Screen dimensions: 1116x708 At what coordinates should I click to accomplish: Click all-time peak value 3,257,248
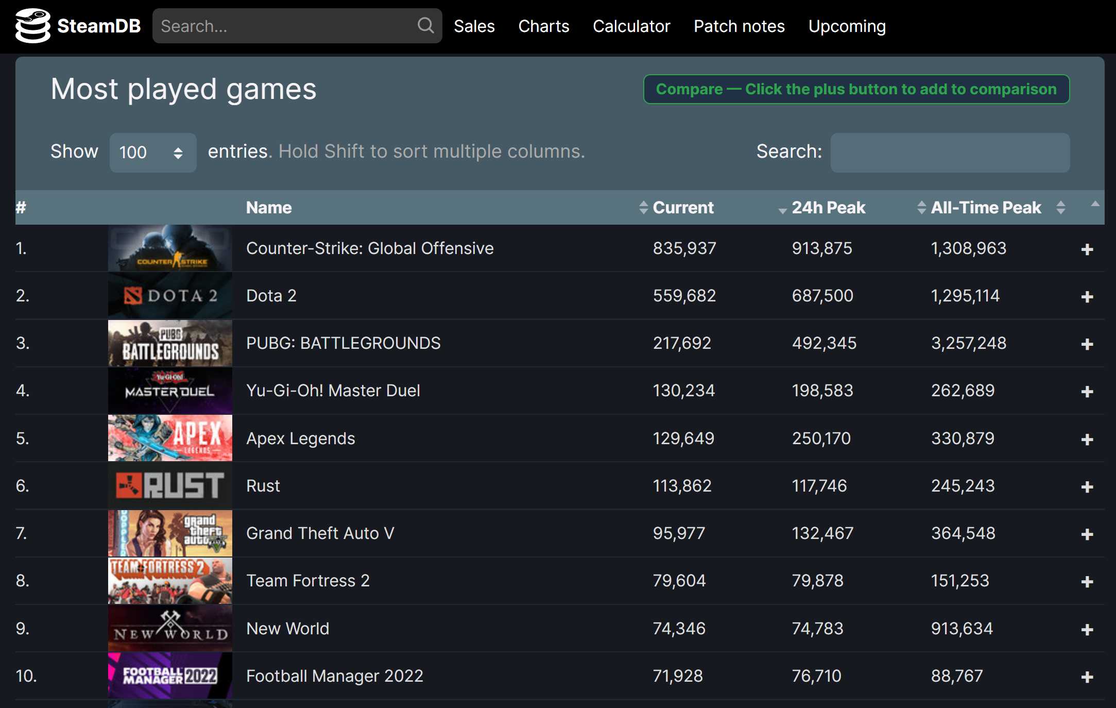click(x=968, y=343)
